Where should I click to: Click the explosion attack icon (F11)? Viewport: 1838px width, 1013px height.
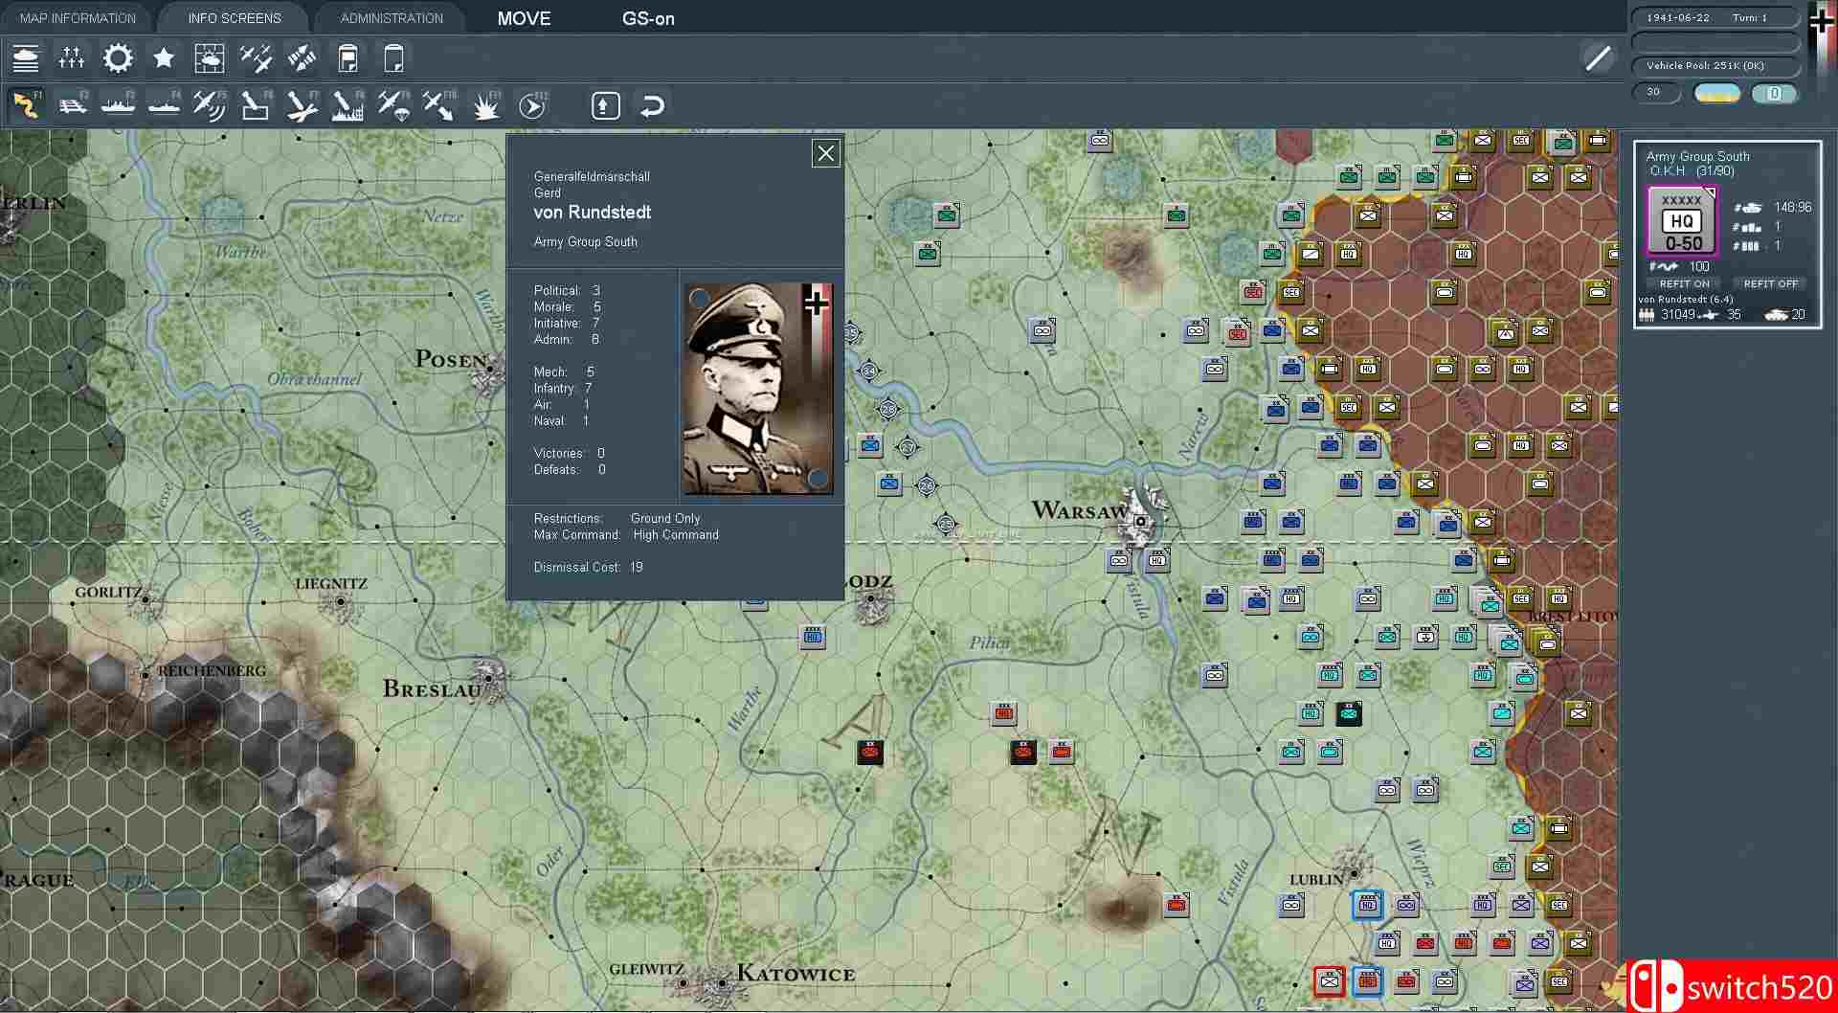[486, 105]
